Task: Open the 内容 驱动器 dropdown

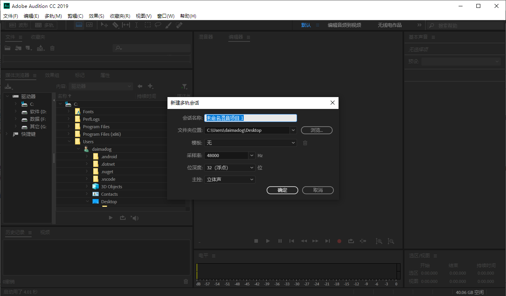Action: (101, 86)
